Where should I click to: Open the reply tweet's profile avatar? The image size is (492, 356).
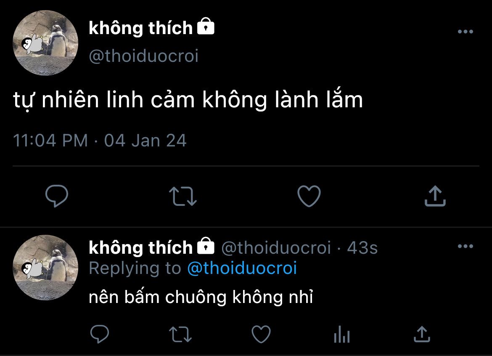coord(45,268)
